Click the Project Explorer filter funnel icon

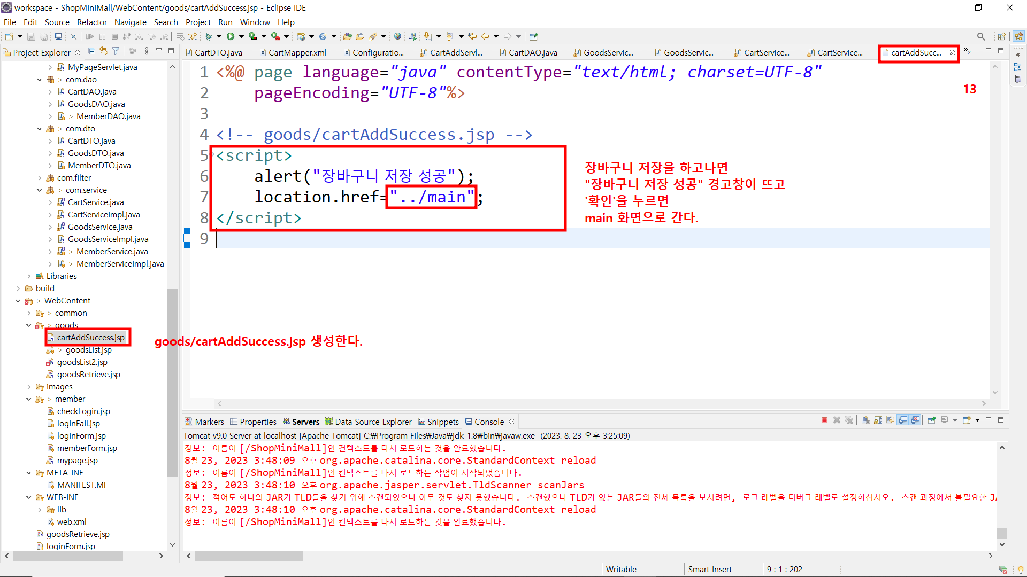click(x=116, y=51)
